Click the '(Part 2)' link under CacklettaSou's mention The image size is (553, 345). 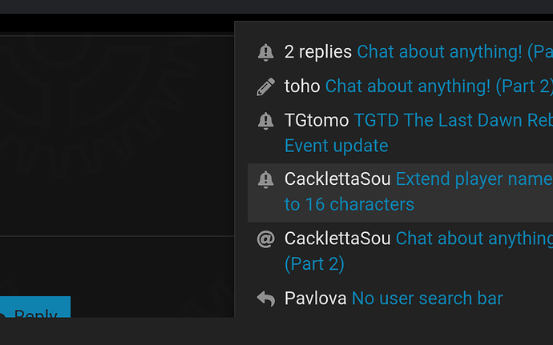click(x=314, y=264)
